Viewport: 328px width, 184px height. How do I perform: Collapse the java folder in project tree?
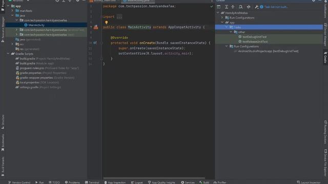click(12, 15)
